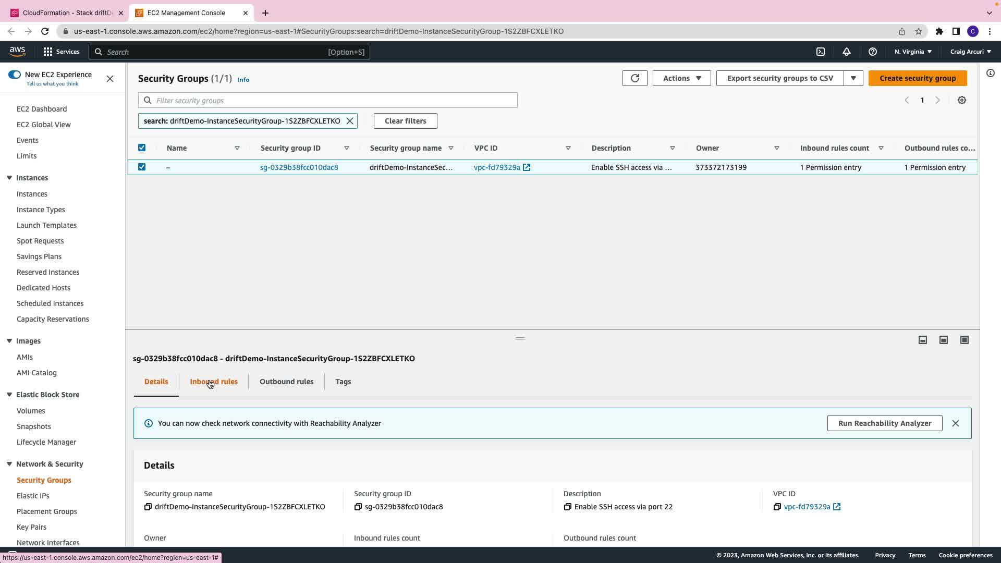Uncheck the sg-0329b38fcc010dac8 row checkbox

click(142, 167)
